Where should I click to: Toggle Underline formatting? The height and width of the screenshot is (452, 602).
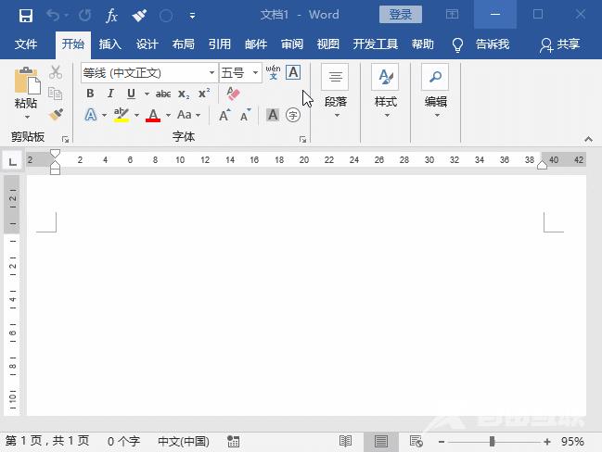click(x=131, y=94)
